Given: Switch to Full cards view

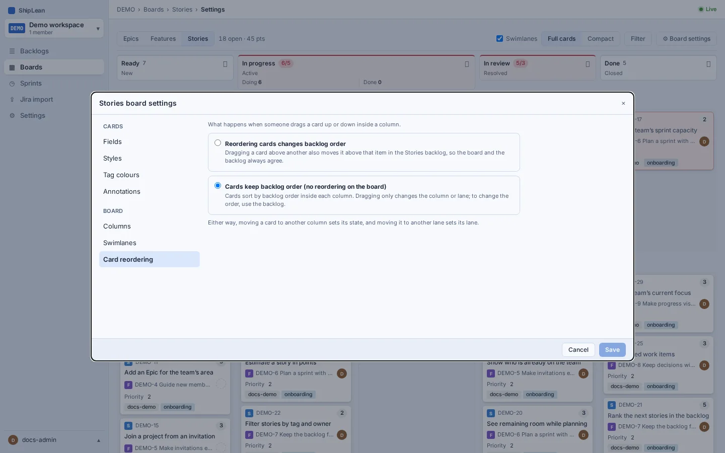Looking at the screenshot, I should coord(561,39).
